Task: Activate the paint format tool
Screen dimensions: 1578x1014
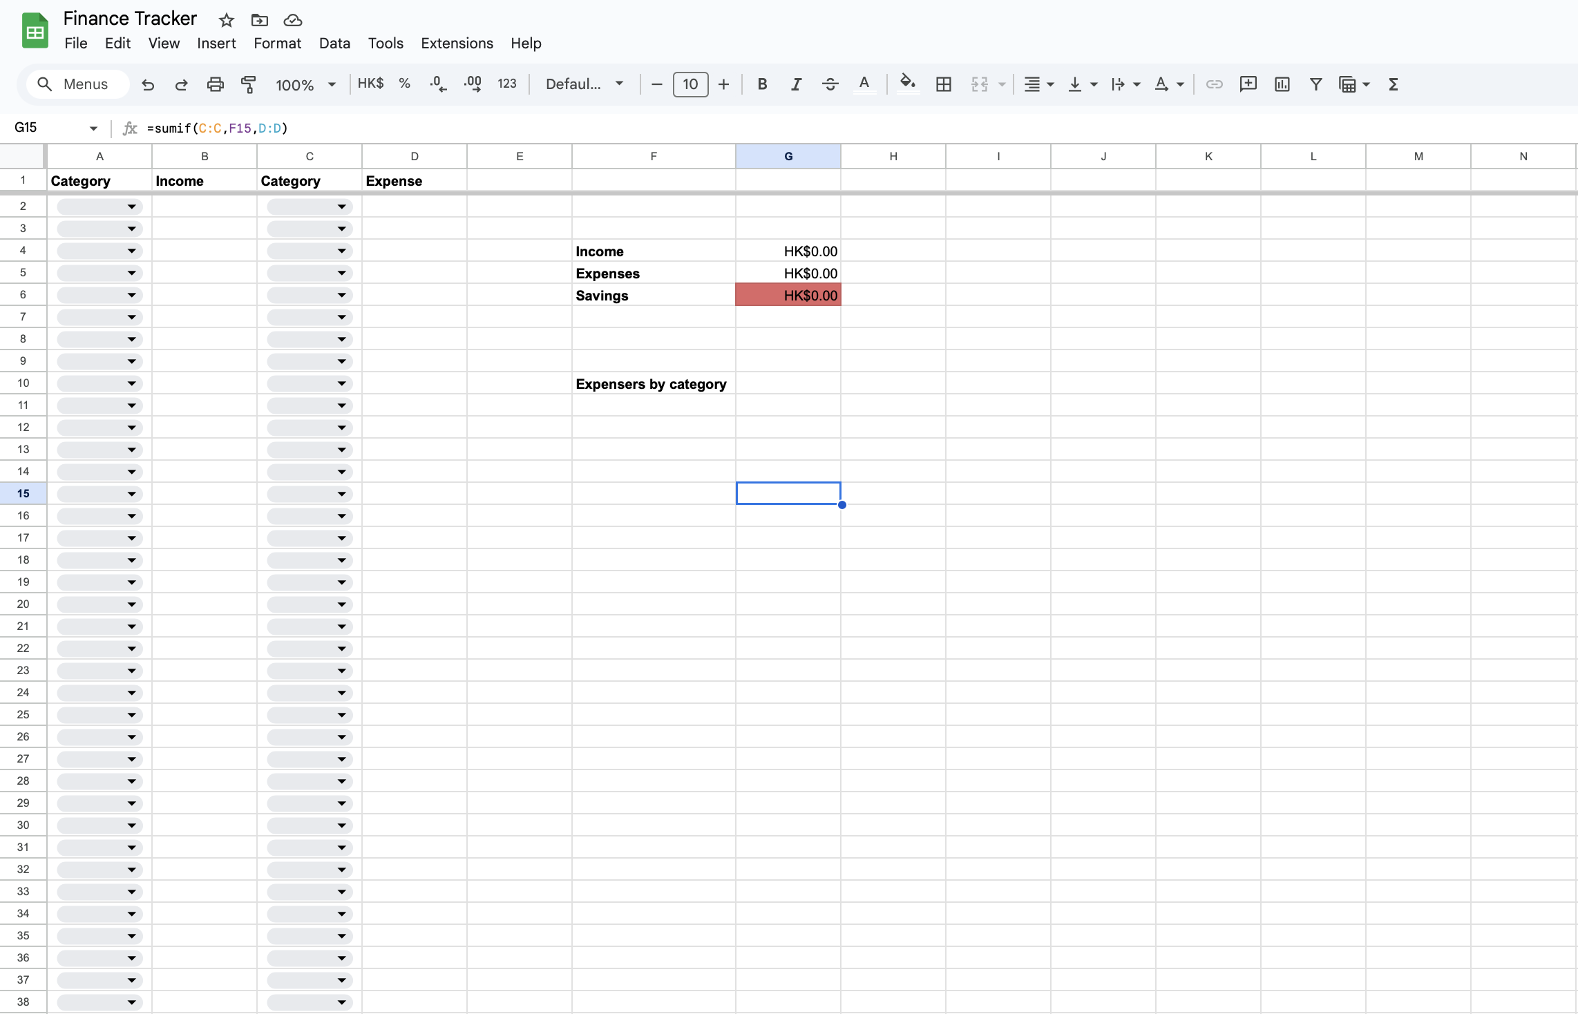Action: tap(249, 84)
